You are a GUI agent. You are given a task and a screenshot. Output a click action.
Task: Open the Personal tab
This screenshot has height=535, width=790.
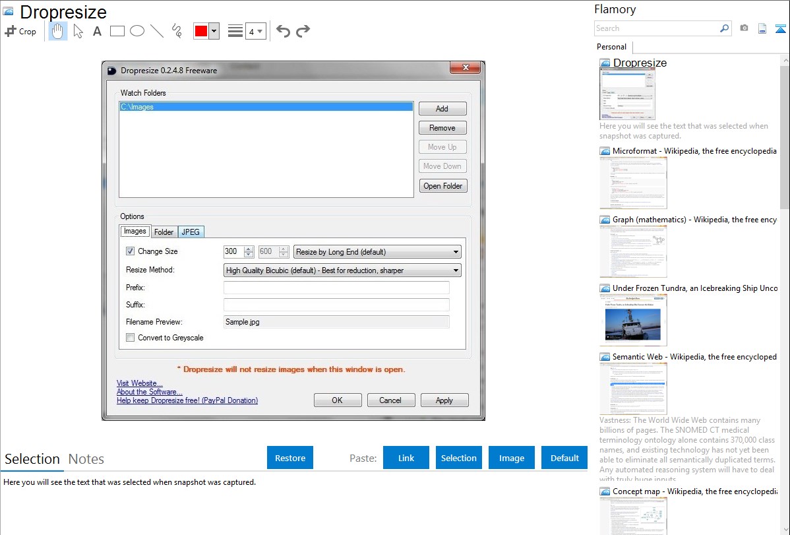pyautogui.click(x=611, y=46)
